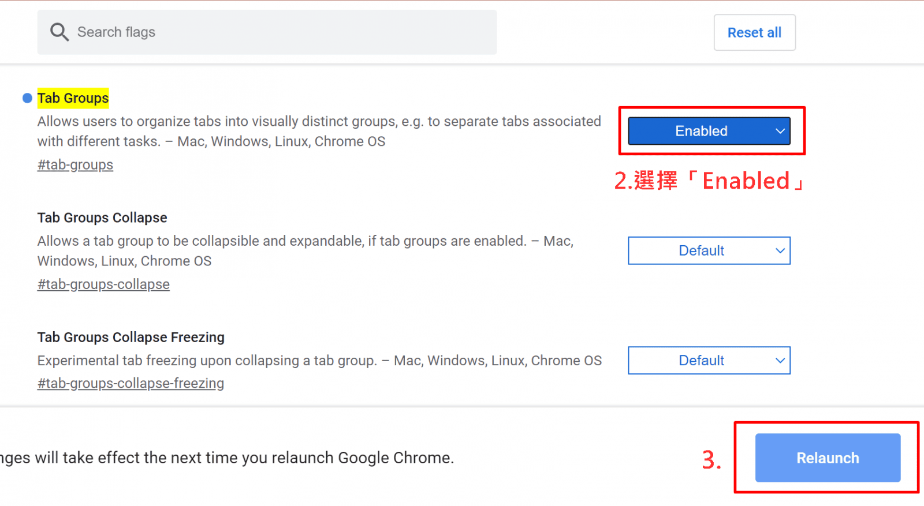The width and height of the screenshot is (924, 506).
Task: Select the highlighted Tab Groups title
Action: (x=73, y=98)
